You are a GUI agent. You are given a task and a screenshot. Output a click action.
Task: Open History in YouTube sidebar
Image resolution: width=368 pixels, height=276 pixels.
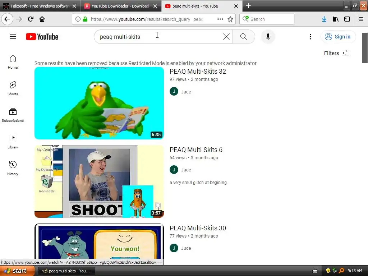coord(13,168)
